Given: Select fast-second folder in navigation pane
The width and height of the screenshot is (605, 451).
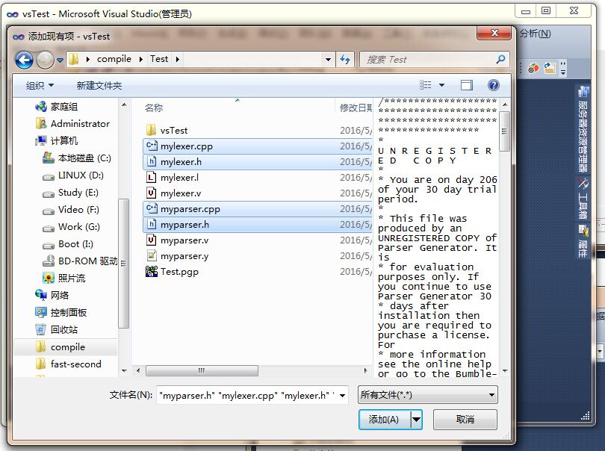Looking at the screenshot, I should (75, 364).
